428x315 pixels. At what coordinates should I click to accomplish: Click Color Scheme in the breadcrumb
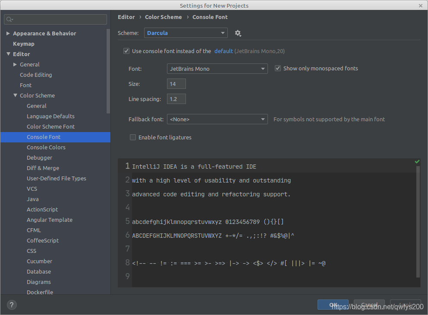(x=163, y=17)
